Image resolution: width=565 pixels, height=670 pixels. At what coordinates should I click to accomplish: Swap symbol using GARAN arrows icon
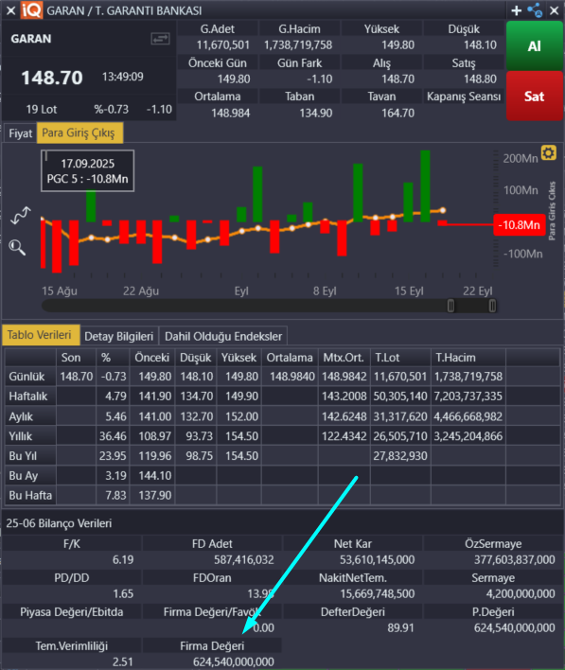[x=160, y=39]
